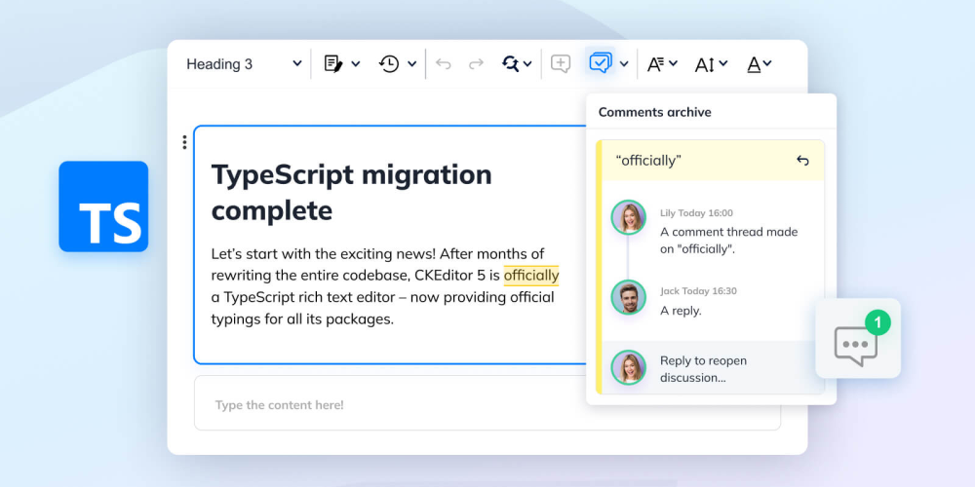Click the "Lily Today 16:00" timestamp

pos(696,213)
